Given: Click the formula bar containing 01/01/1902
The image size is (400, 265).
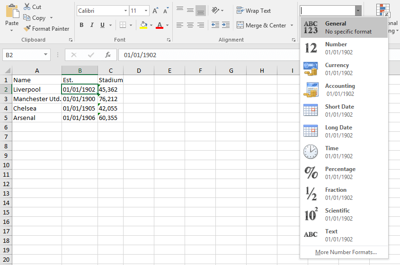Looking at the screenshot, I should tap(209, 55).
